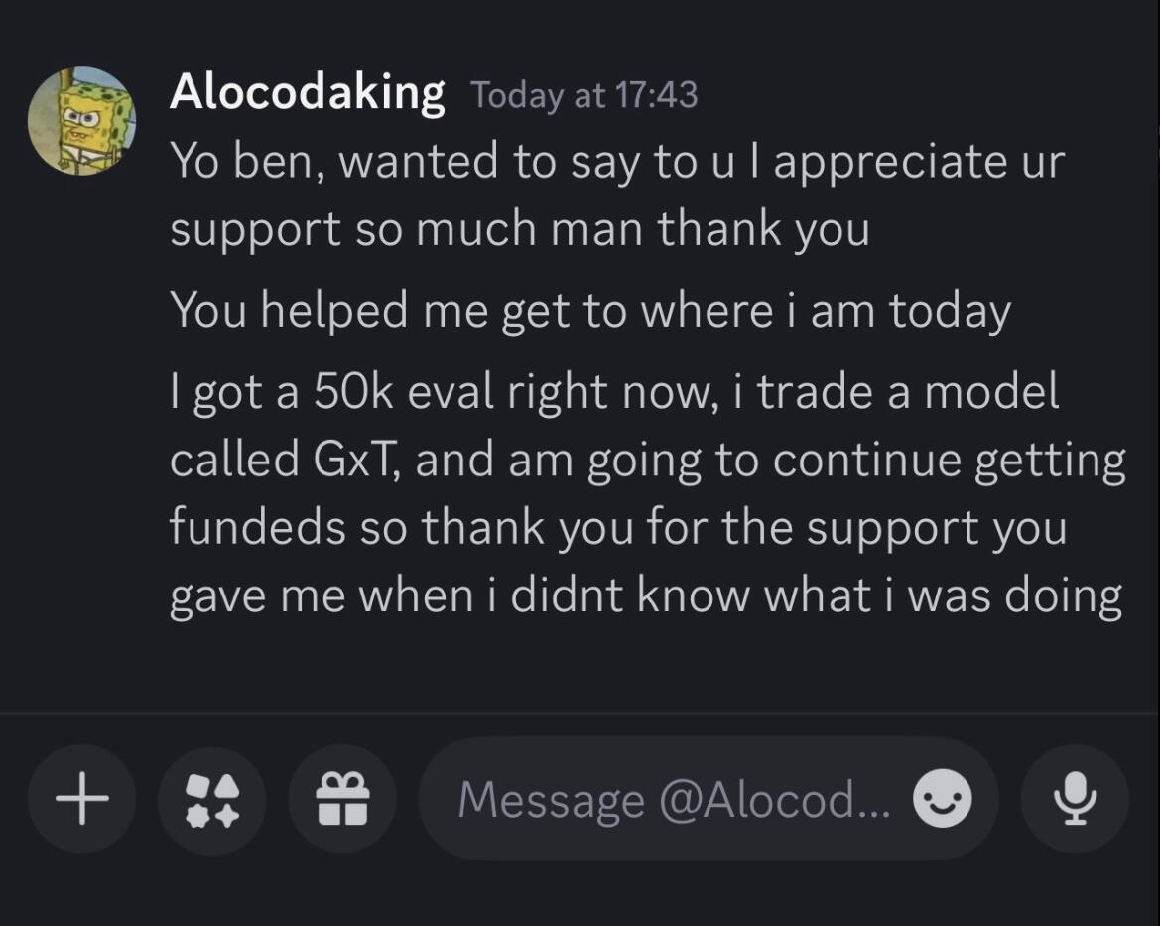Click the Alocodaking username
Viewport: 1160px width, 926px height.
pyautogui.click(x=307, y=93)
